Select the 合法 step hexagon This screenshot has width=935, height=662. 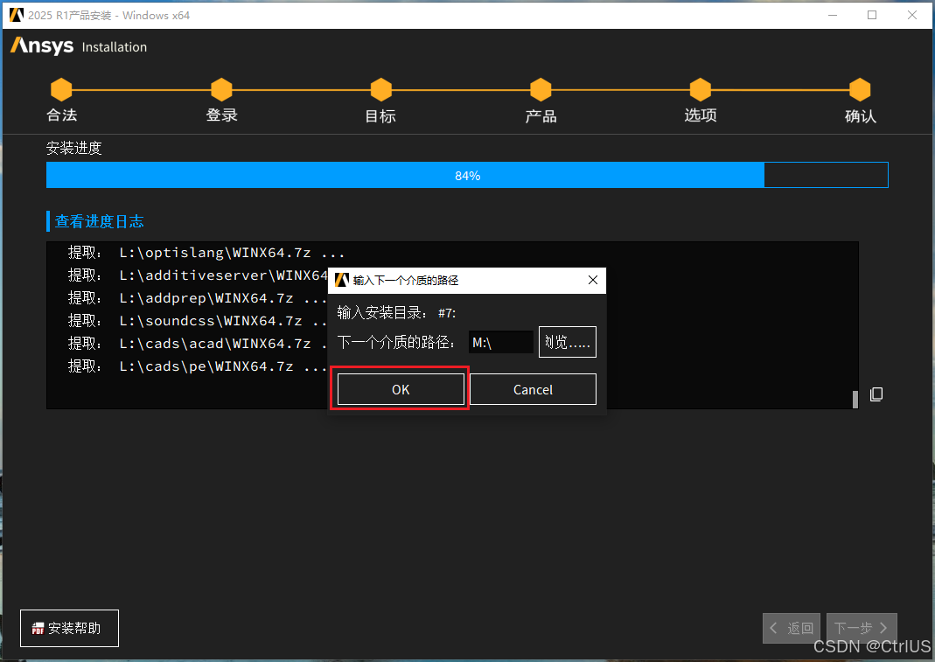pos(61,89)
